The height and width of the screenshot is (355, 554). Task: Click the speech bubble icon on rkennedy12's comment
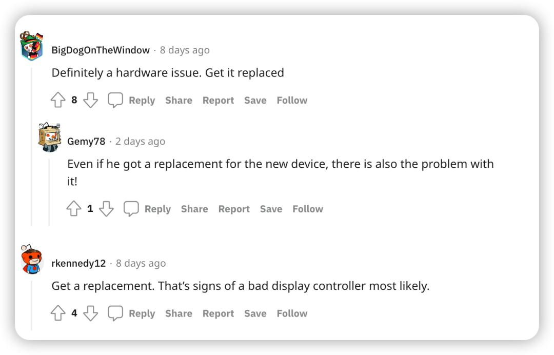pyautogui.click(x=115, y=313)
